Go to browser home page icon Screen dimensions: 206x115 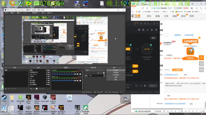point(147,8)
